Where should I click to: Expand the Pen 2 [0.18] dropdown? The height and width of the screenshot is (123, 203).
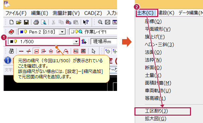pyautogui.click(x=62, y=32)
